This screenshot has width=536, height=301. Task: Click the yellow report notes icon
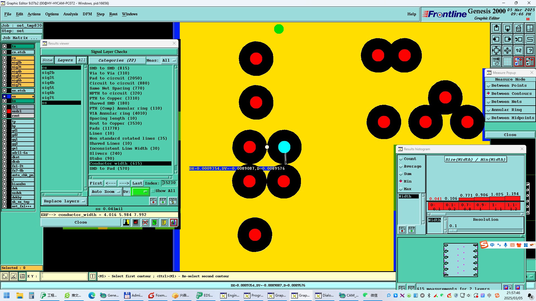[x=164, y=222]
